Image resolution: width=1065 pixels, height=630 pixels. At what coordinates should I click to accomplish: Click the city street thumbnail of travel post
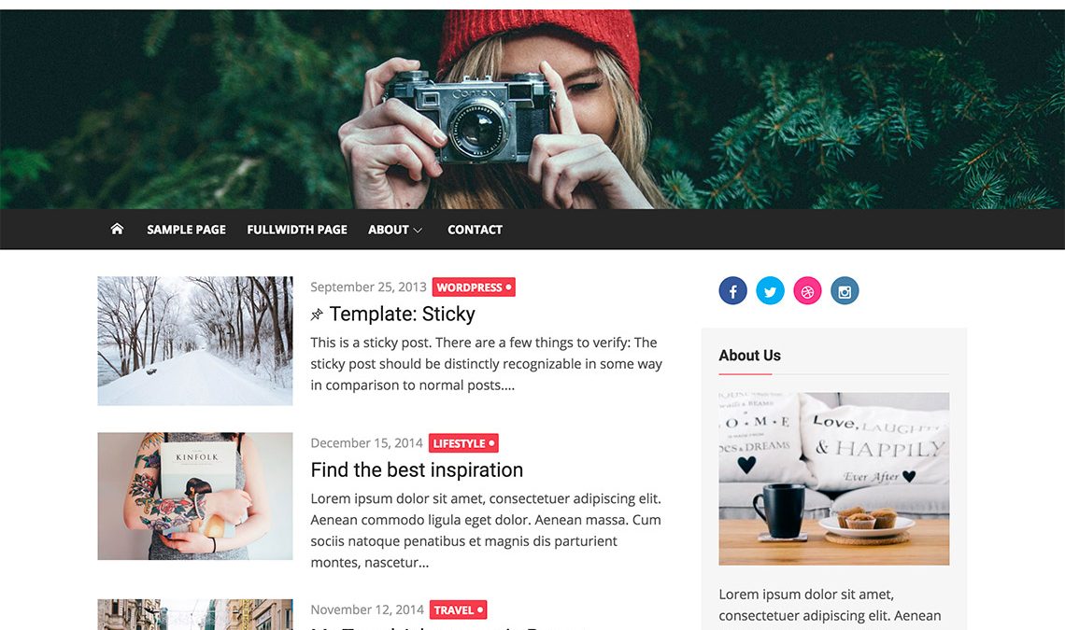point(195,614)
